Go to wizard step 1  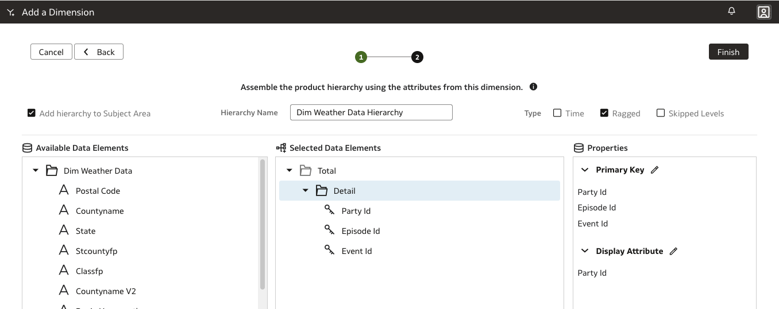point(361,57)
